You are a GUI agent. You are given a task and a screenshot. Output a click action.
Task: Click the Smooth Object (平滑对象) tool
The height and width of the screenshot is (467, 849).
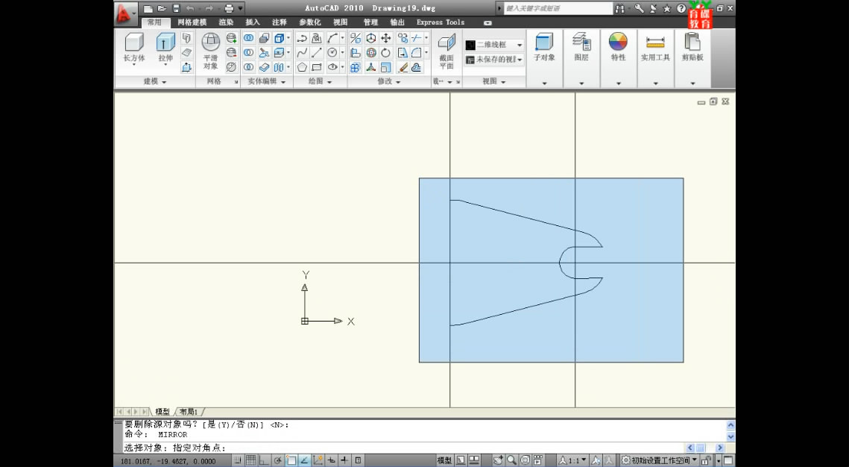(211, 51)
